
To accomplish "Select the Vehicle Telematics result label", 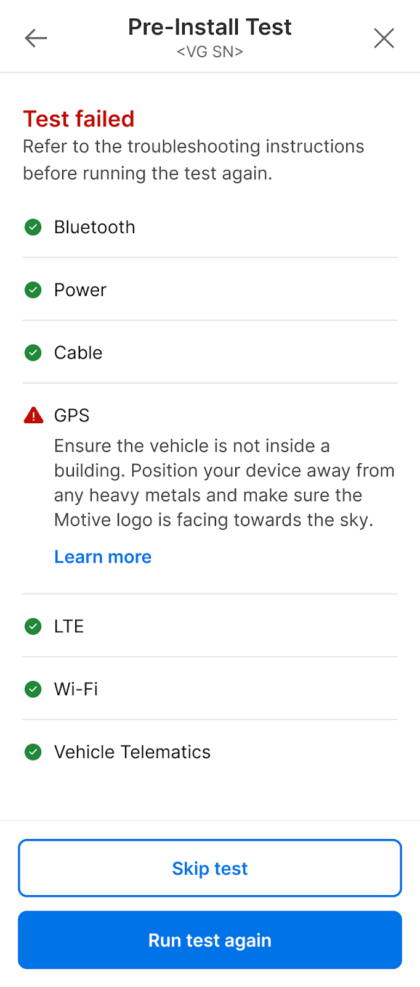I will pos(132,752).
